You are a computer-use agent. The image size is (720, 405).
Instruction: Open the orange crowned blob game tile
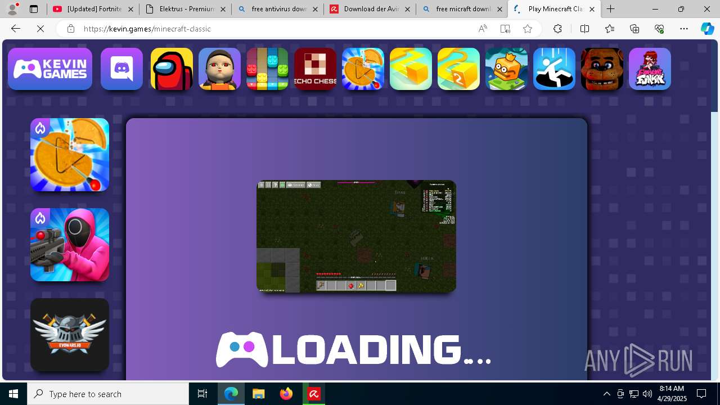click(507, 69)
